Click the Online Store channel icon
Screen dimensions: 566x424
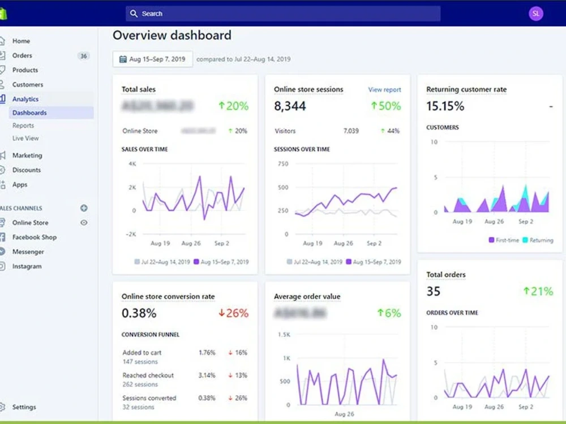2,222
